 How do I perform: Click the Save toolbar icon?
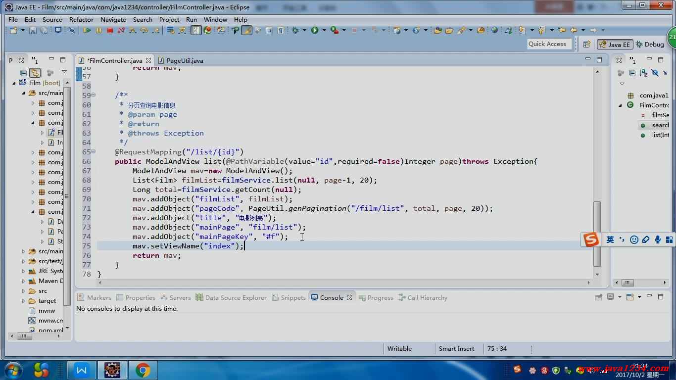33,31
